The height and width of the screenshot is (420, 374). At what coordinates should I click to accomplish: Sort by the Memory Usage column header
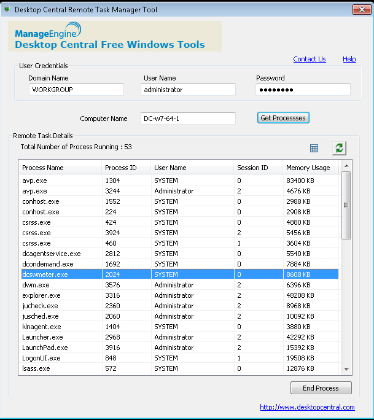[x=311, y=168]
